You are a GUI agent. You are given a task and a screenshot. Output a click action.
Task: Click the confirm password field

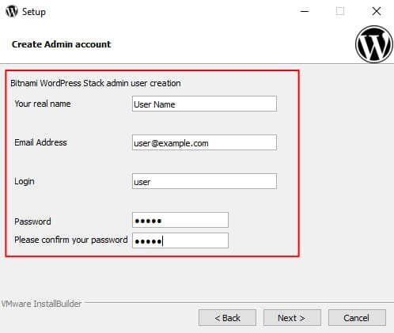[x=180, y=240]
